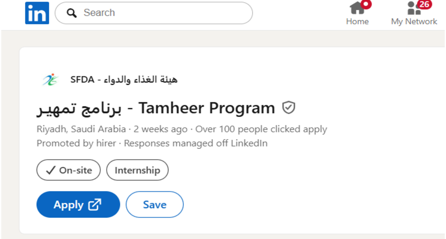Open the My Network people icon
The width and height of the screenshot is (446, 239).
pos(413,8)
